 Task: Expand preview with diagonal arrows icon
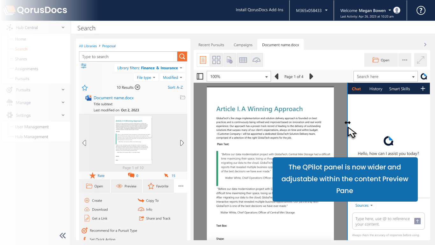coord(421,60)
